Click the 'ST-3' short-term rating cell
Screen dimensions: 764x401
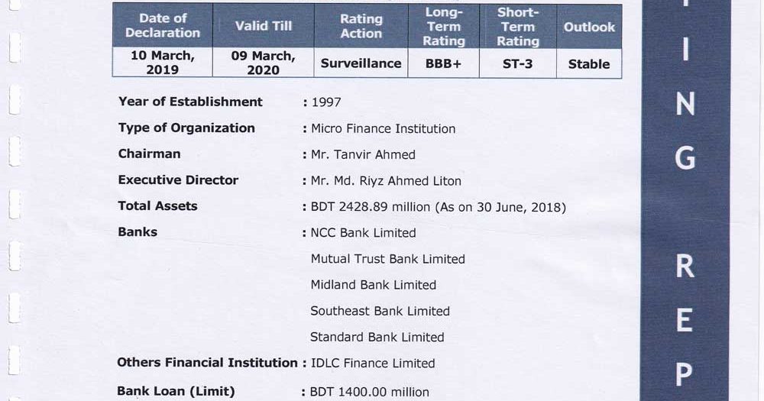coord(518,64)
